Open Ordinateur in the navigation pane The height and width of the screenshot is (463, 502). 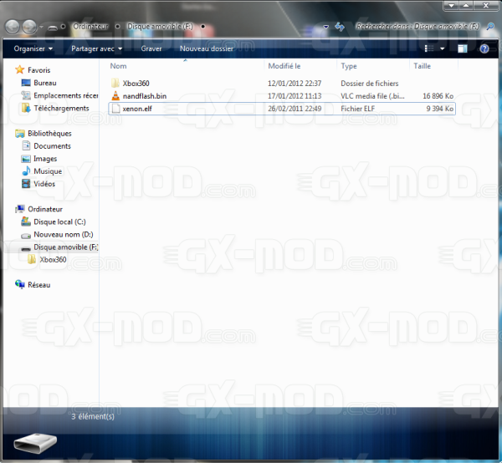(45, 209)
